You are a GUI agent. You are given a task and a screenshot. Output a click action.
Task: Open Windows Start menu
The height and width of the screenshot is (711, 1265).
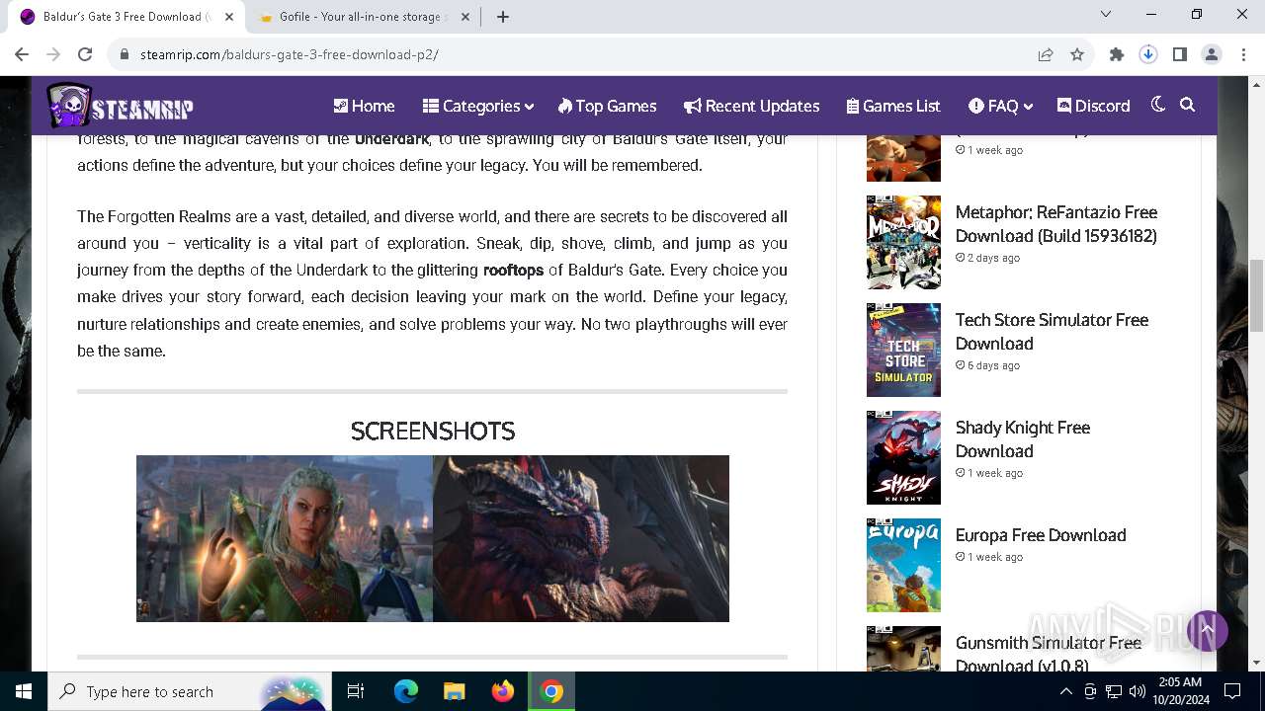tap(24, 691)
